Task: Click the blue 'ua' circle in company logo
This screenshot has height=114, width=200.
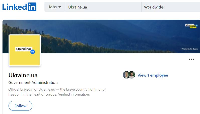Action: coord(32,52)
